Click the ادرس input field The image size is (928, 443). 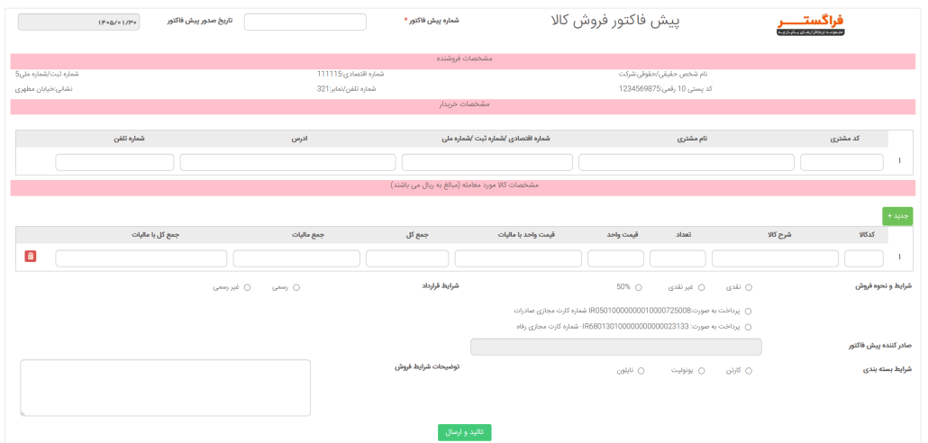[287, 163]
